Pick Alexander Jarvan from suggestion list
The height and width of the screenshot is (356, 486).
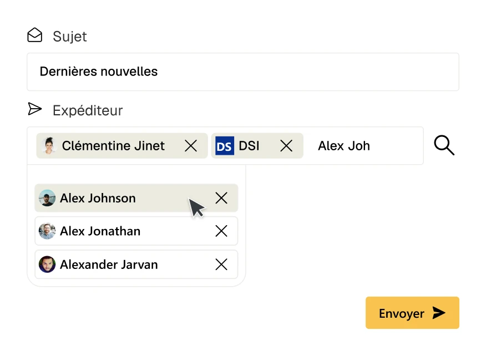click(x=109, y=265)
